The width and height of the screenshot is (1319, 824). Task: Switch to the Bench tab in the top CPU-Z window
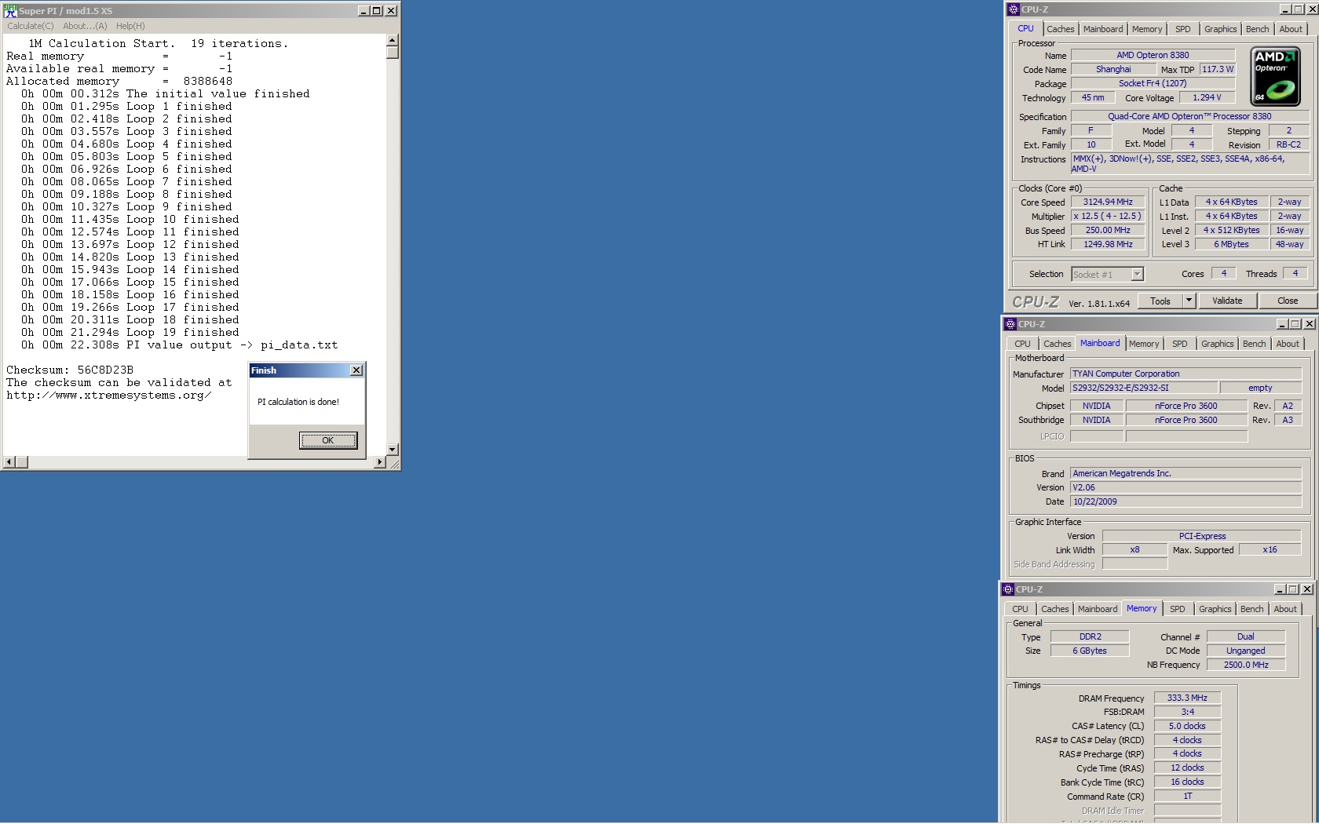[x=1257, y=29]
